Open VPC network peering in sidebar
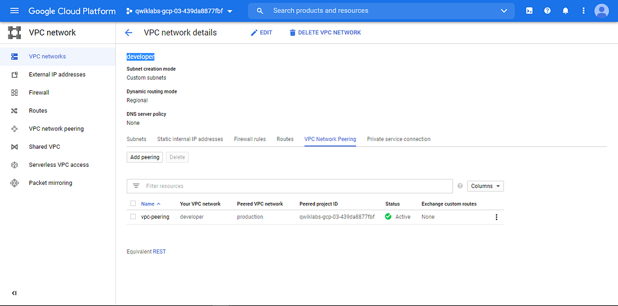 56,129
